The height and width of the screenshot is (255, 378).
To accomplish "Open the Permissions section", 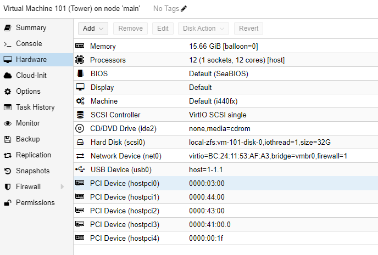I will pyautogui.click(x=36, y=202).
